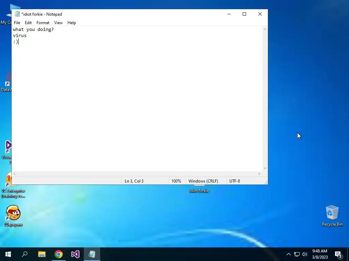Viewport: 349px width, 261px height.
Task: Launch Google Chrome from taskbar
Action: point(59,254)
